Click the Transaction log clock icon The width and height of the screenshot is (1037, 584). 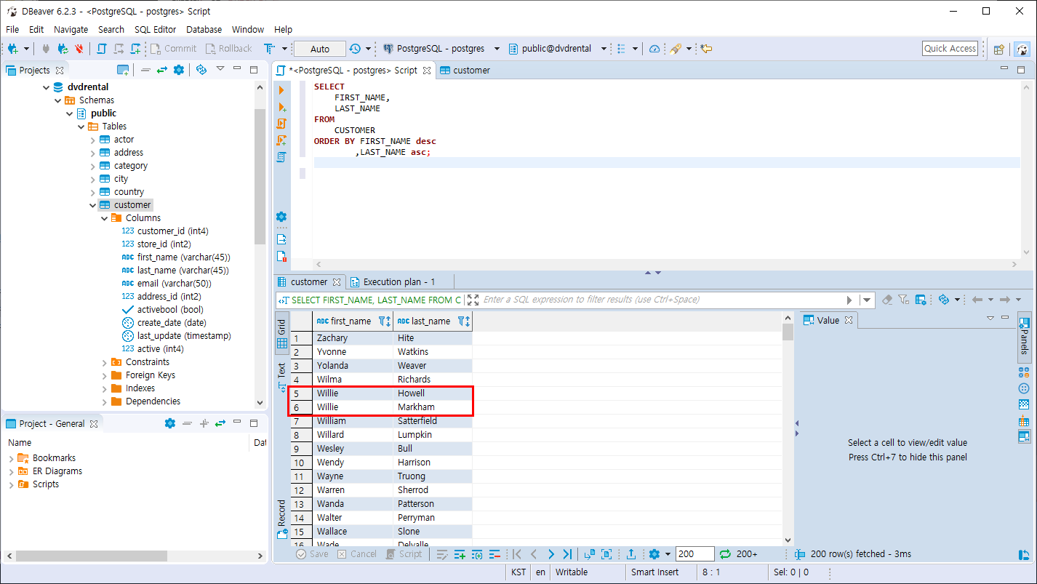pos(355,49)
